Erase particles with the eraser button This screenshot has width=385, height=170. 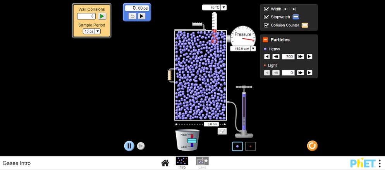click(222, 131)
